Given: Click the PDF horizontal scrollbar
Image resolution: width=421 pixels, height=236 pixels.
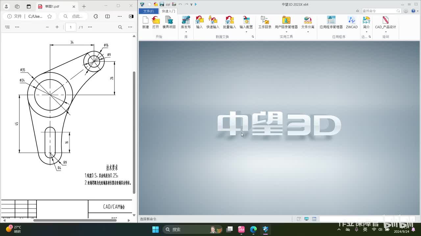Looking at the screenshot, I should (75, 220).
